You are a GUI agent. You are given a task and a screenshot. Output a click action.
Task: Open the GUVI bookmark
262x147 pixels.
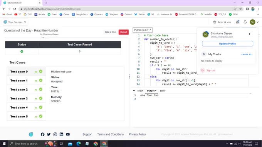[233, 15]
